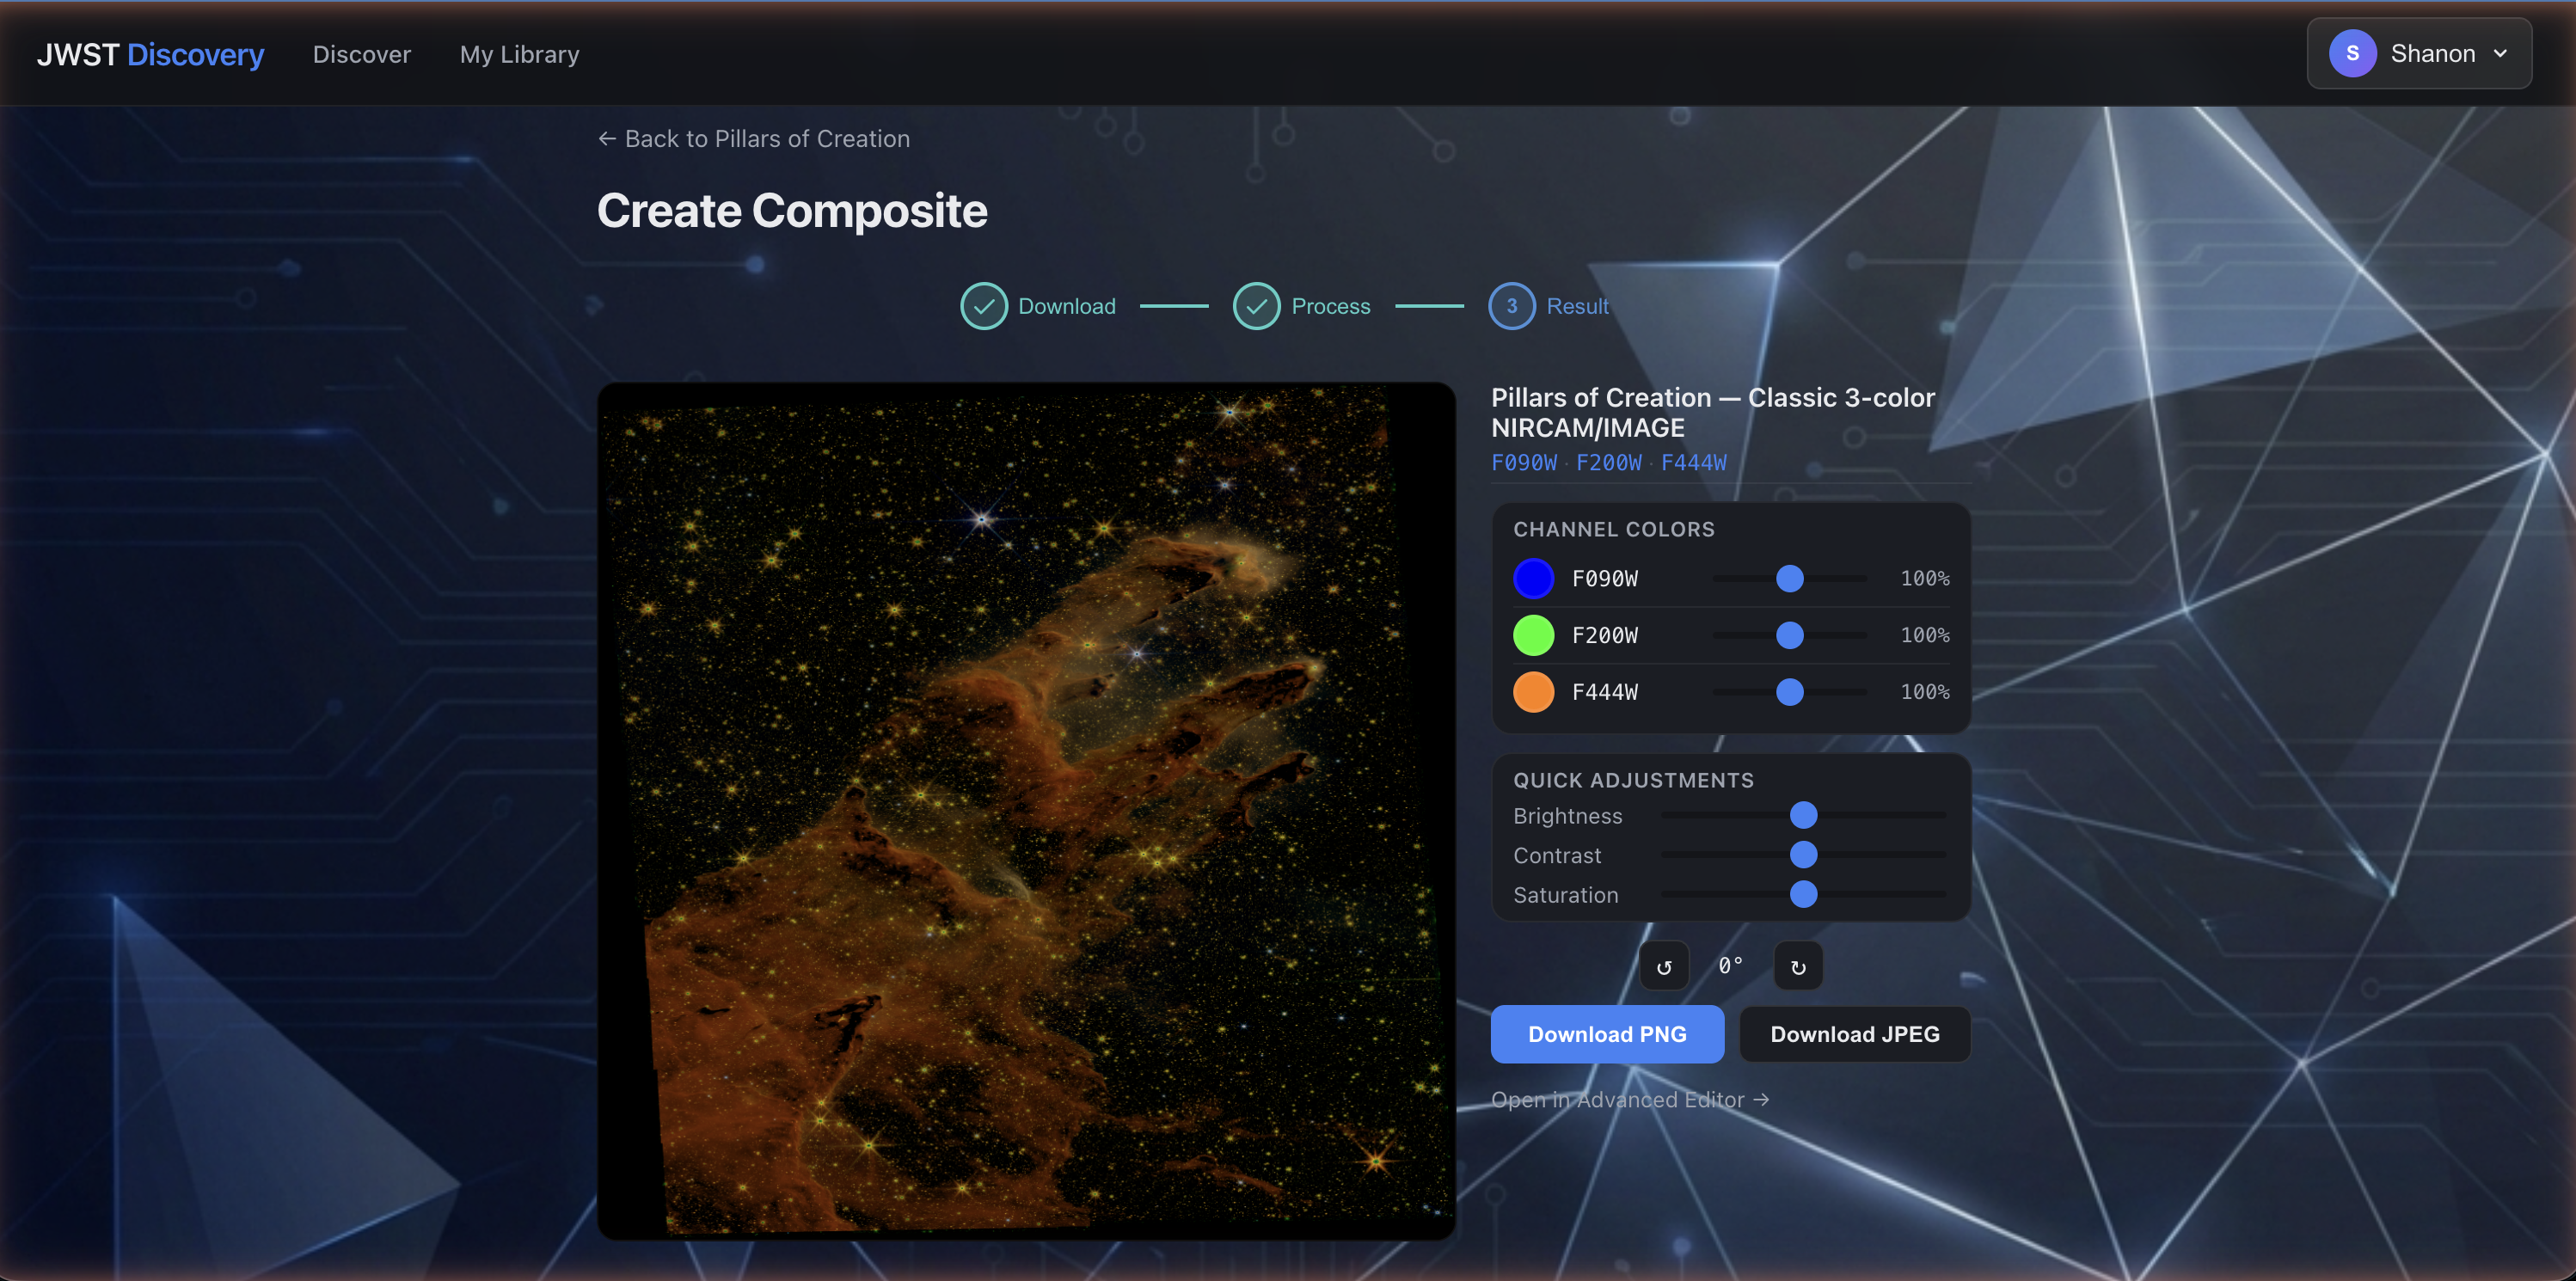
Task: Click the Saturation label
Action: coord(1565,895)
